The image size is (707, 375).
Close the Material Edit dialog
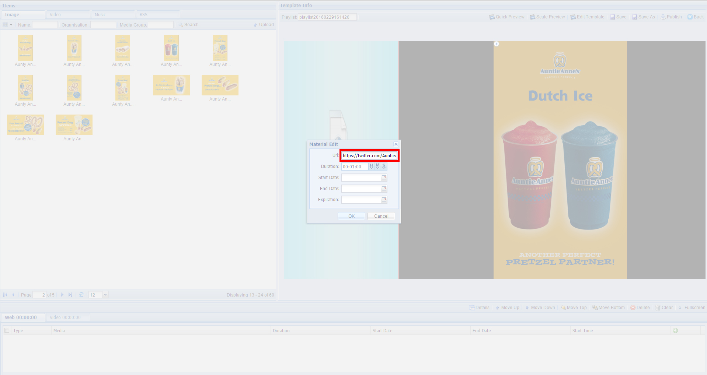[396, 144]
